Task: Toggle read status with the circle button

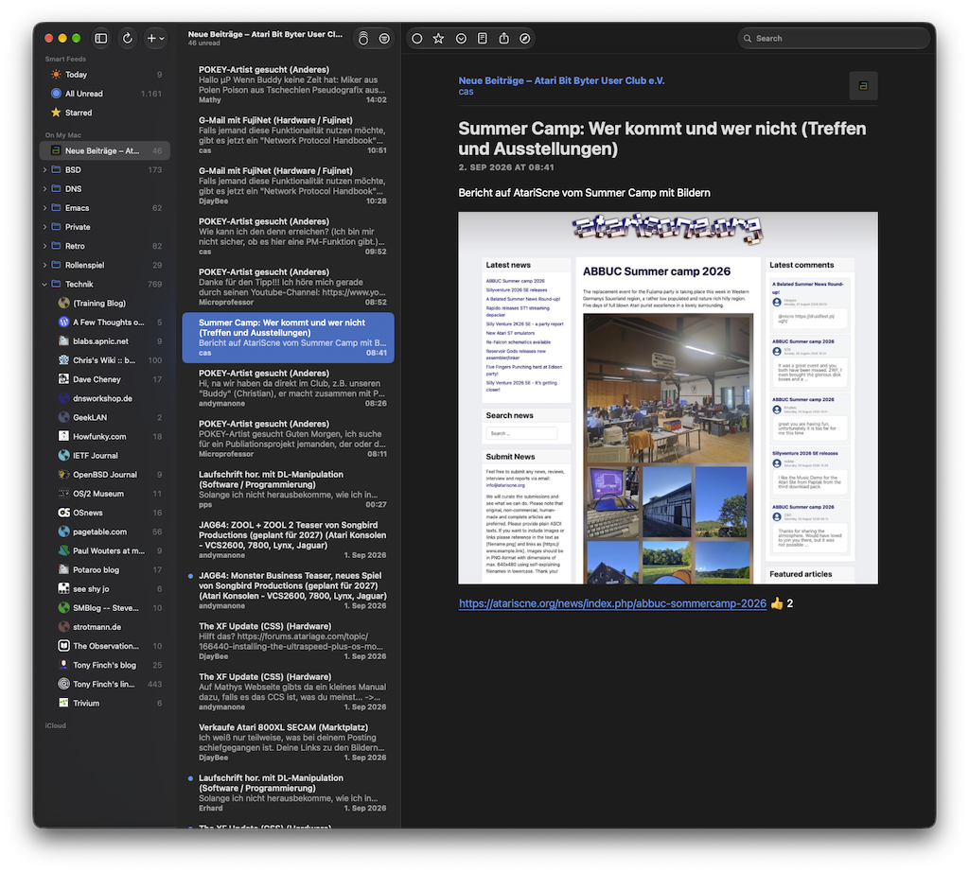Action: [x=417, y=38]
